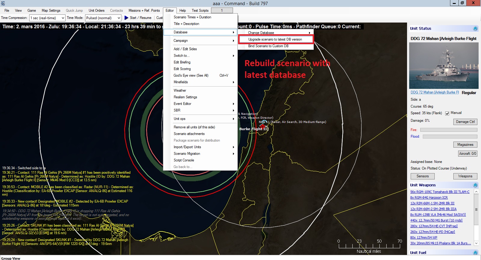Expand the Unit ops submenu
481x260 pixels.
click(x=200, y=119)
